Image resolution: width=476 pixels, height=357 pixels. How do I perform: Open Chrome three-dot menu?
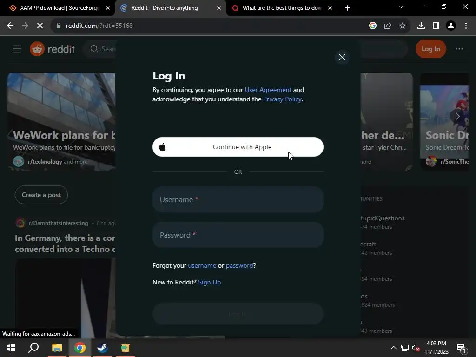coord(466,26)
